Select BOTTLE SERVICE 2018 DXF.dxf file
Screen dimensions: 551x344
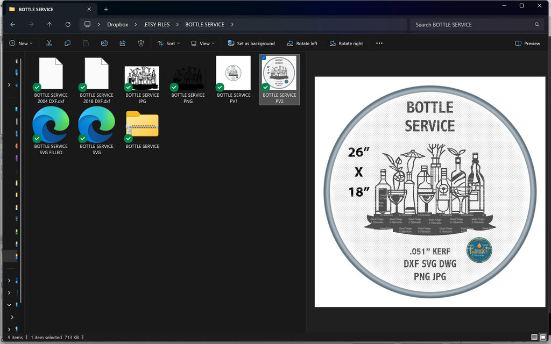point(97,80)
